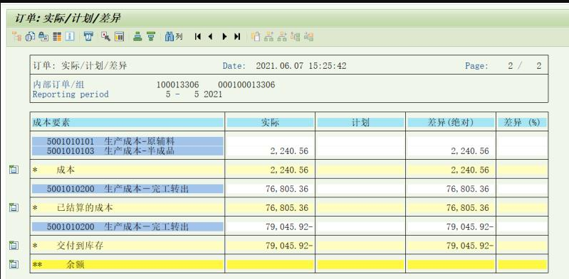The image size is (569, 279).
Task: Go to first page arrow
Action: pyautogui.click(x=197, y=36)
